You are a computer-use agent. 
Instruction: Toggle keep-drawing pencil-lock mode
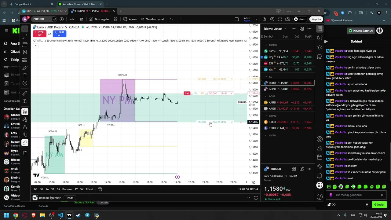(x=25, y=119)
